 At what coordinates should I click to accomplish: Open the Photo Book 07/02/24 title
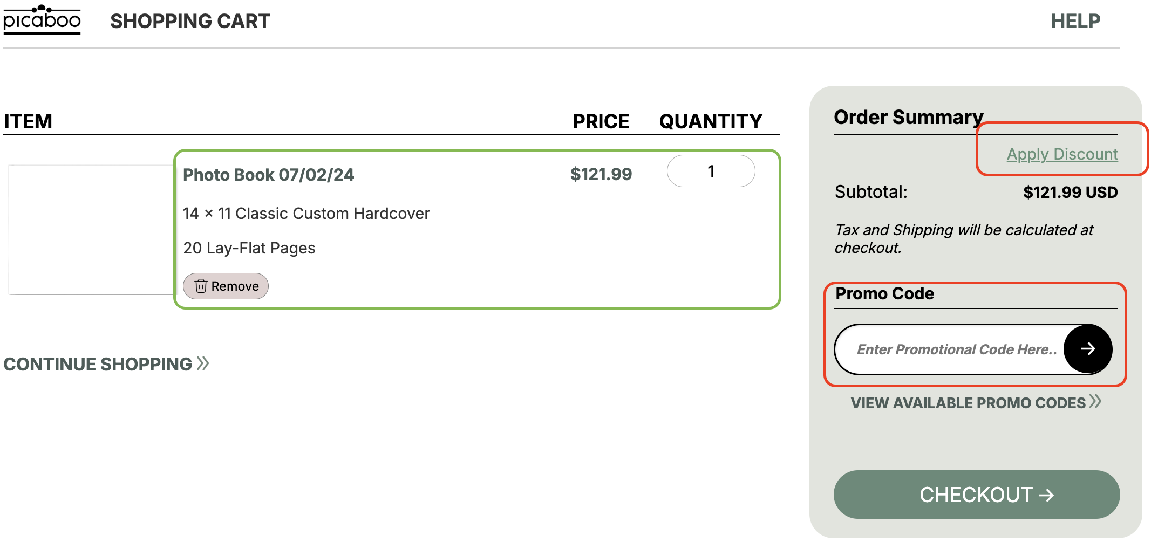pyautogui.click(x=268, y=175)
